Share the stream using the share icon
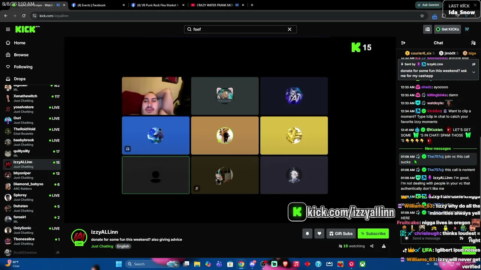 372,246
